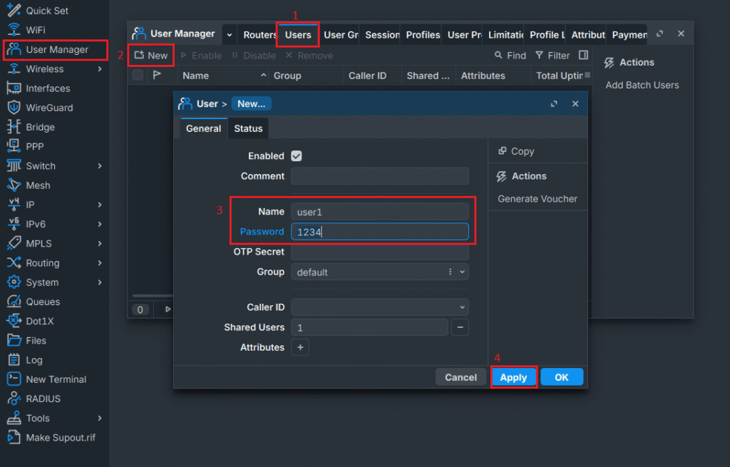
Task: Click into the Password field
Action: coord(379,232)
